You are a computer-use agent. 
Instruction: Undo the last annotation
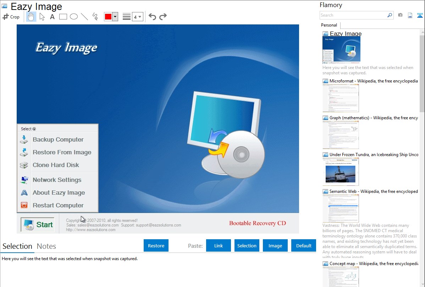click(152, 17)
